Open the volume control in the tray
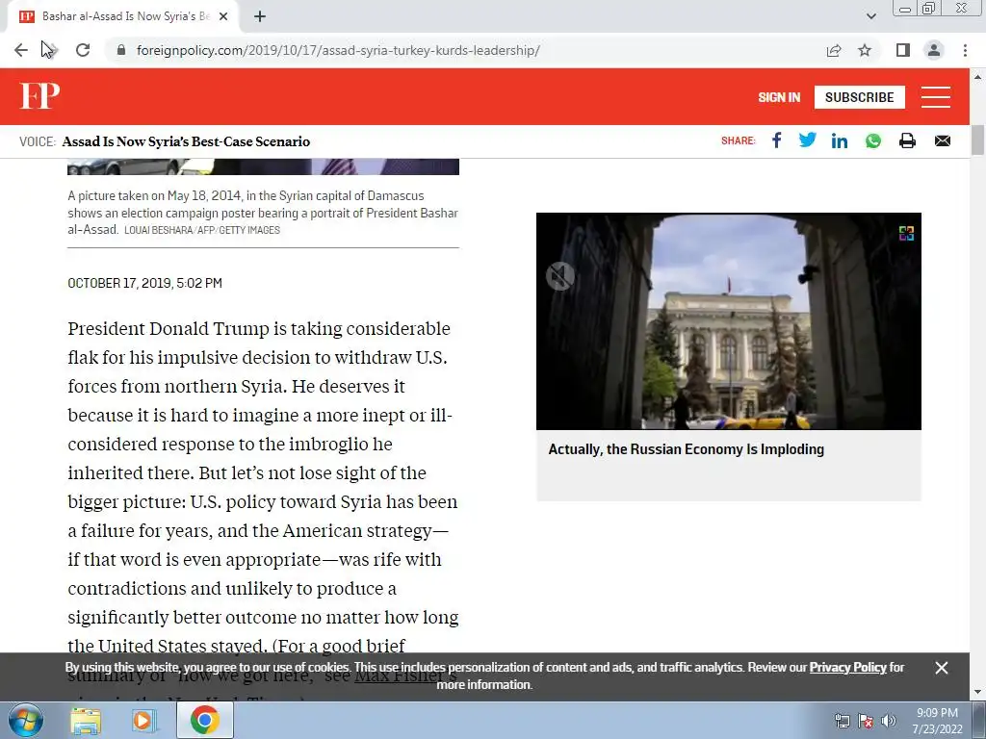The height and width of the screenshot is (739, 986). (889, 721)
